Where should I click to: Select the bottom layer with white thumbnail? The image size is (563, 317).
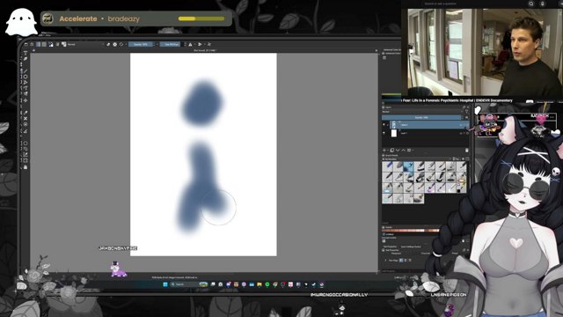point(426,133)
